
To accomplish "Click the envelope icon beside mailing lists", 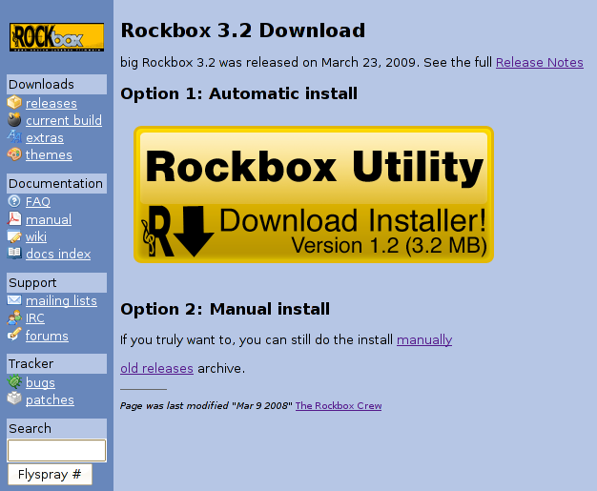I will coord(14,300).
